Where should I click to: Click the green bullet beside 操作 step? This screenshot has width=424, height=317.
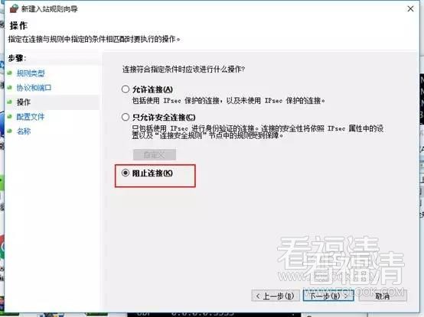[10, 102]
